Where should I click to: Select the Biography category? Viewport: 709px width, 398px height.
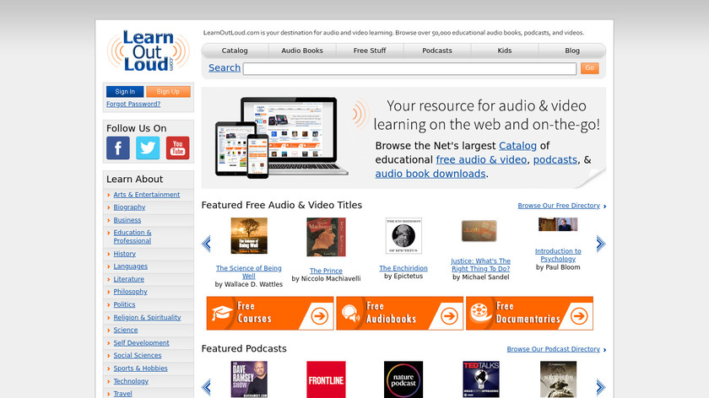click(x=129, y=207)
